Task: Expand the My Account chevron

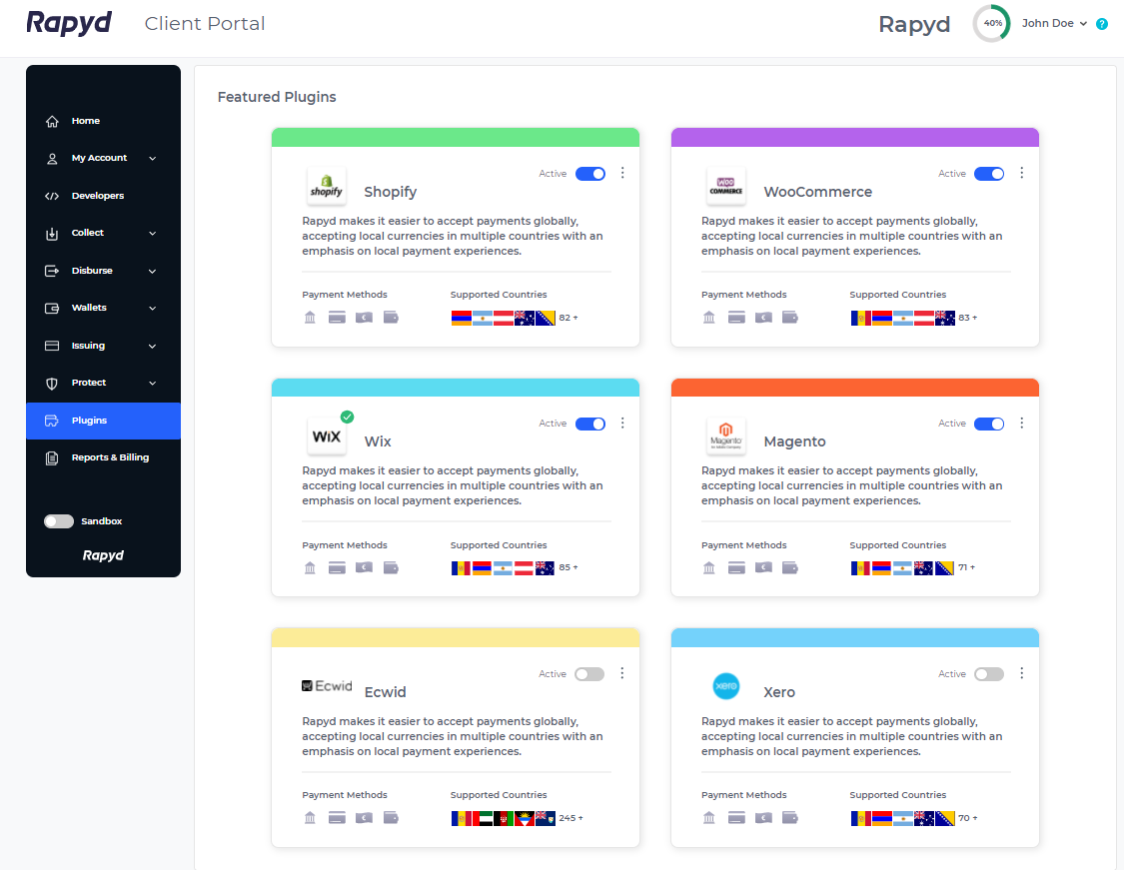Action: tap(153, 159)
